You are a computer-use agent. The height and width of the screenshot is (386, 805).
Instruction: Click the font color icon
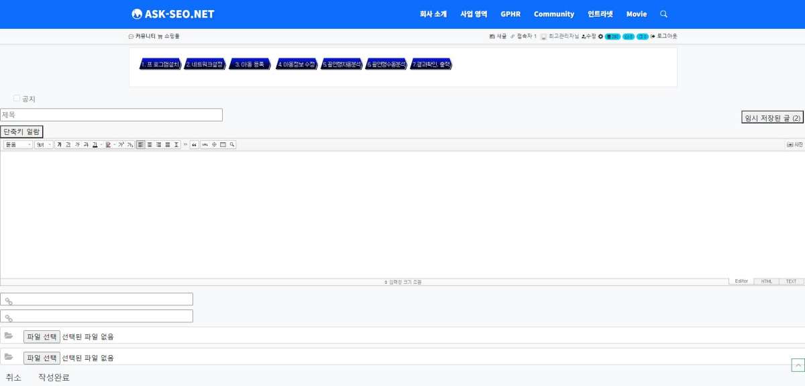(x=95, y=144)
